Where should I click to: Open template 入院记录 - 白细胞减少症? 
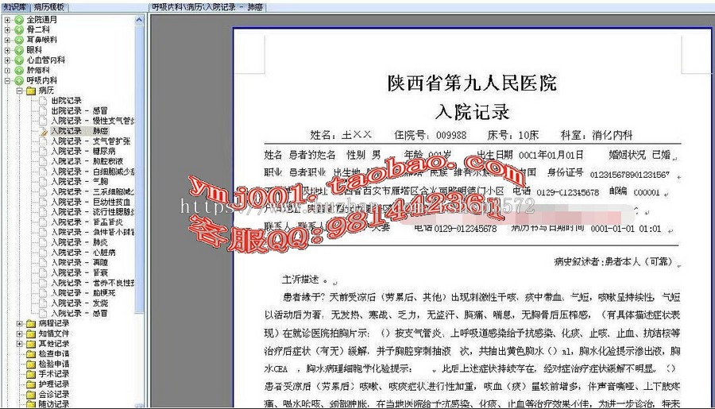(x=93, y=172)
